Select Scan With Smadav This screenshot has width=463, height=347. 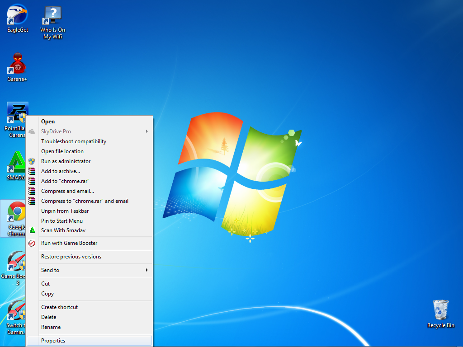click(x=90, y=230)
